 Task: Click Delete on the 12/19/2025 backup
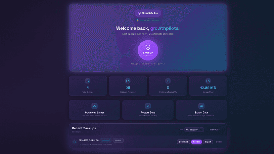point(219,142)
